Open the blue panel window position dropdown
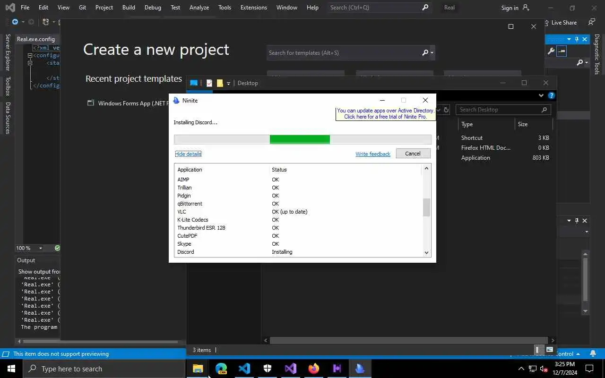605x378 pixels. pyautogui.click(x=569, y=39)
